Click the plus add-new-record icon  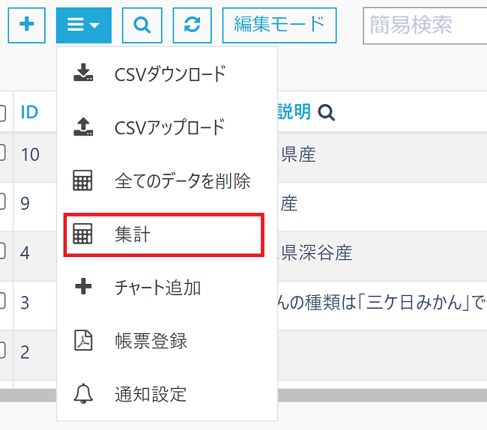click(x=27, y=25)
